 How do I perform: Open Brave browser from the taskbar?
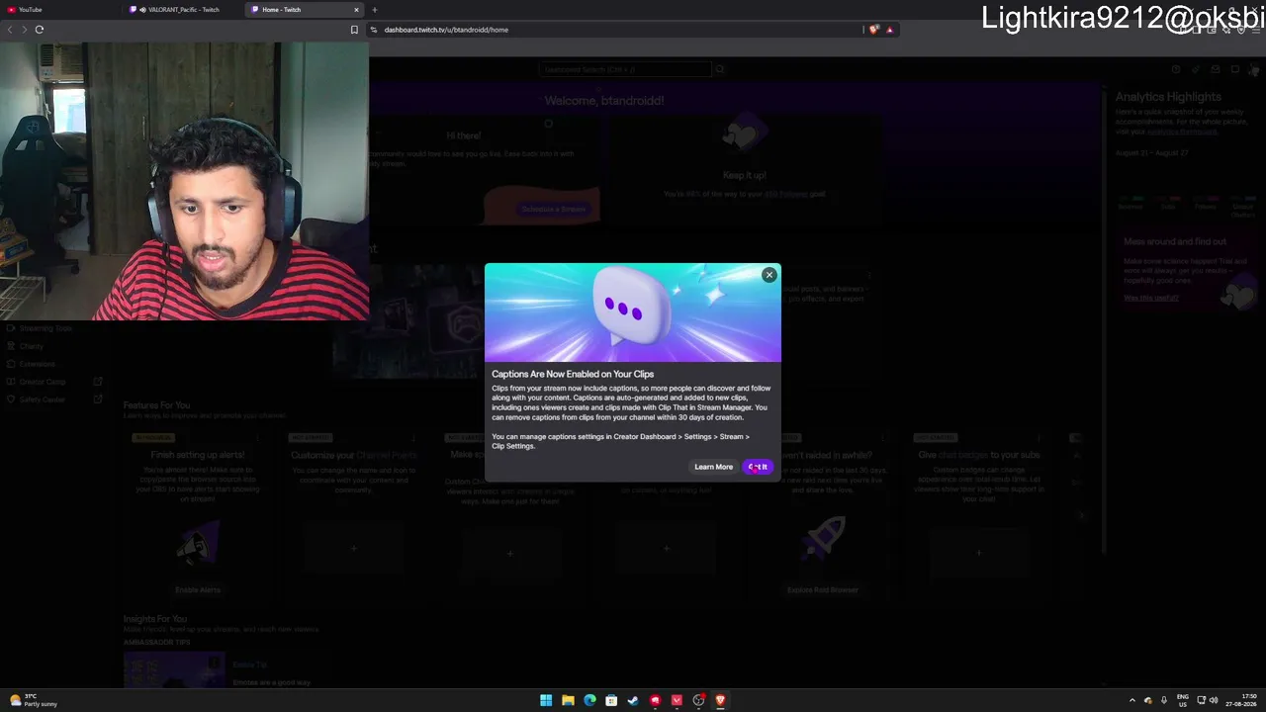[720, 700]
